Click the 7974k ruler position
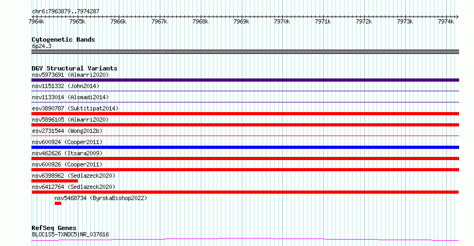This screenshot has width=474, height=246. click(x=446, y=22)
